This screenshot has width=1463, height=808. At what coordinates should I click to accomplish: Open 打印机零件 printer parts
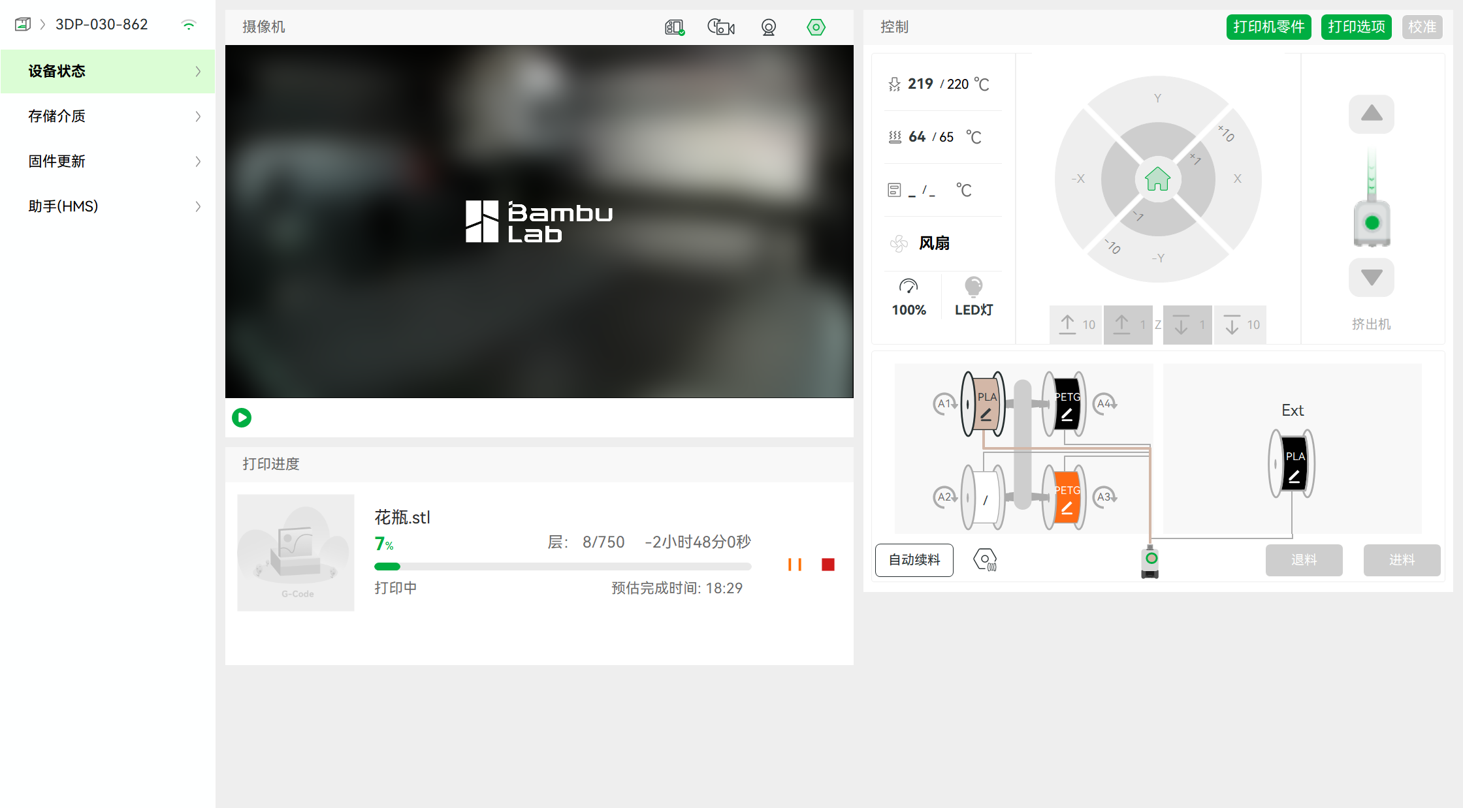click(1269, 27)
